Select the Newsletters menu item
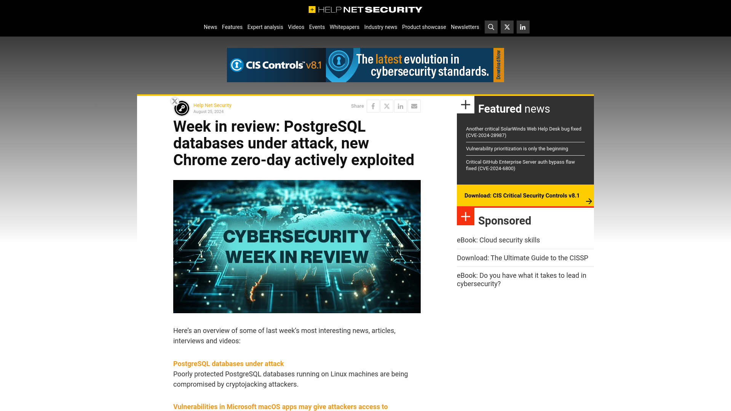The image size is (731, 411). click(x=465, y=27)
